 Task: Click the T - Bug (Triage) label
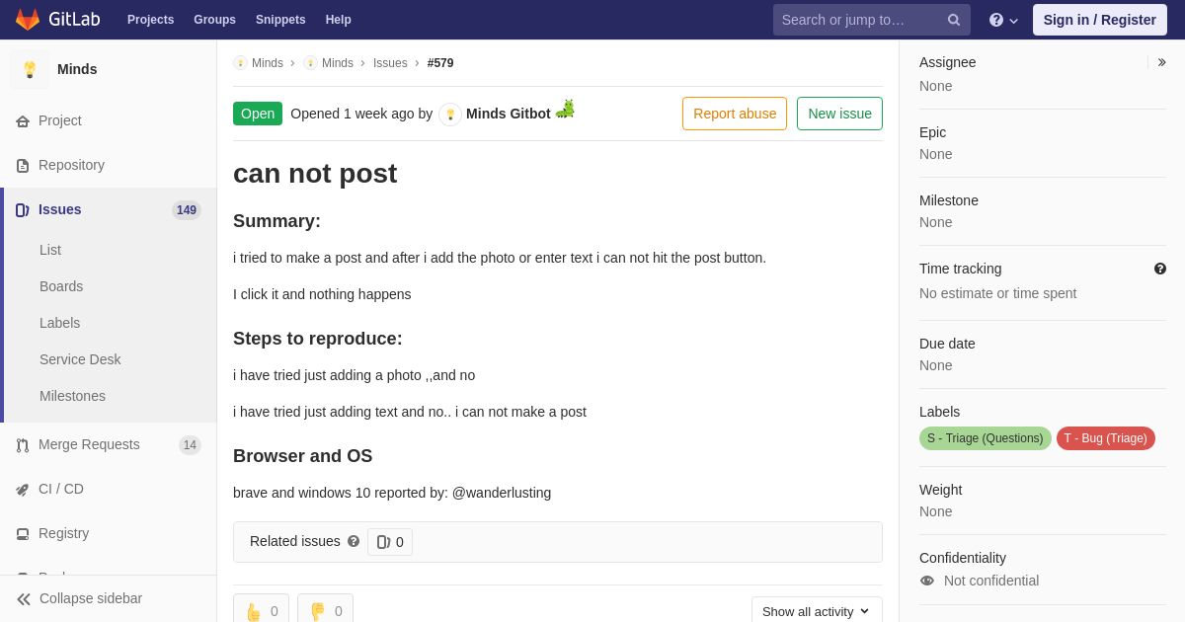coord(1106,438)
